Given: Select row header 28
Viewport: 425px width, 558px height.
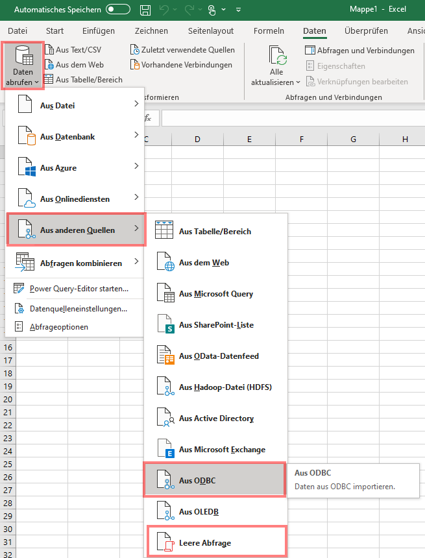Looking at the screenshot, I should [8, 503].
